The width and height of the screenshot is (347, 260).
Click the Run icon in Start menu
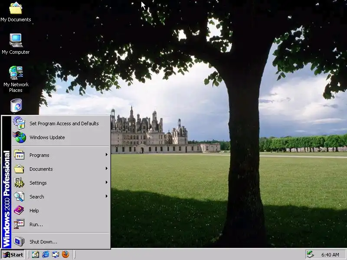tap(19, 224)
